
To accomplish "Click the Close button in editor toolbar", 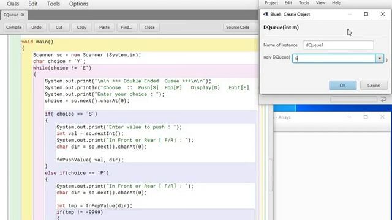I will coord(149,27).
